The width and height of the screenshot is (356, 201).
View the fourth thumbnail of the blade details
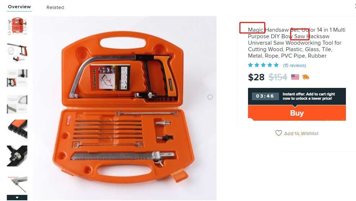tap(17, 104)
